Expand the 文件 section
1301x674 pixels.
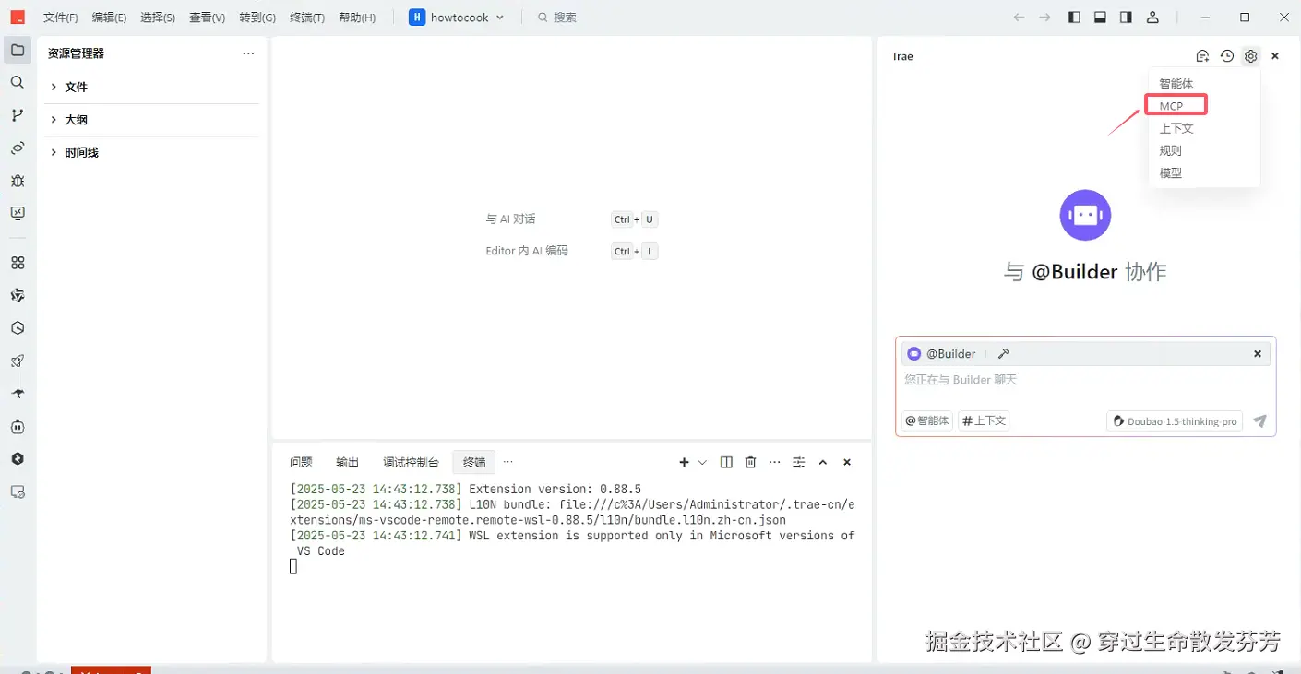point(152,87)
